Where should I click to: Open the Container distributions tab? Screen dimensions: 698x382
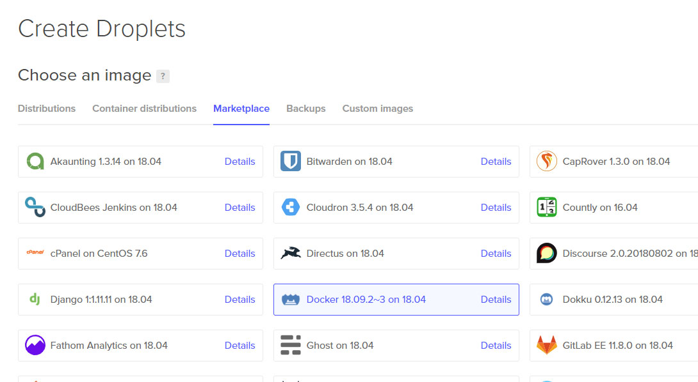(144, 109)
